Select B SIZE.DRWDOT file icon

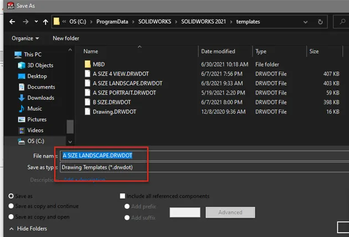click(88, 102)
